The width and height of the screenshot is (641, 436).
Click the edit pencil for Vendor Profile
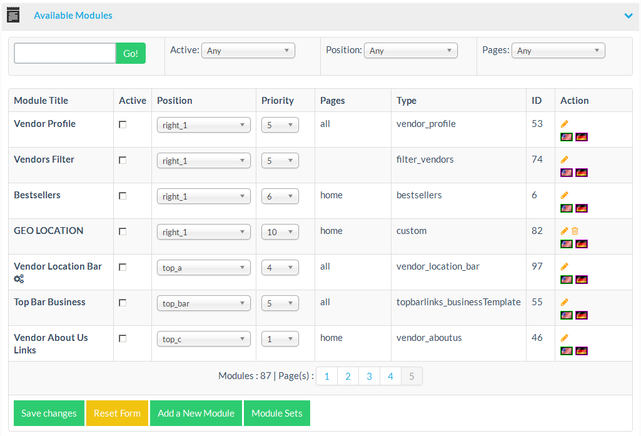[564, 124]
